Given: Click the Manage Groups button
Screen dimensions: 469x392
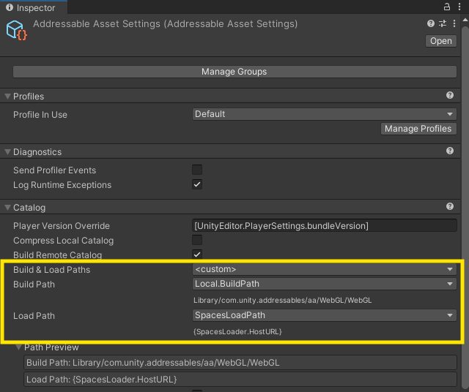Looking at the screenshot, I should 234,72.
